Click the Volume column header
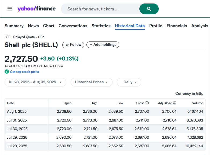The height and width of the screenshot is (155, 210). pyautogui.click(x=198, y=103)
